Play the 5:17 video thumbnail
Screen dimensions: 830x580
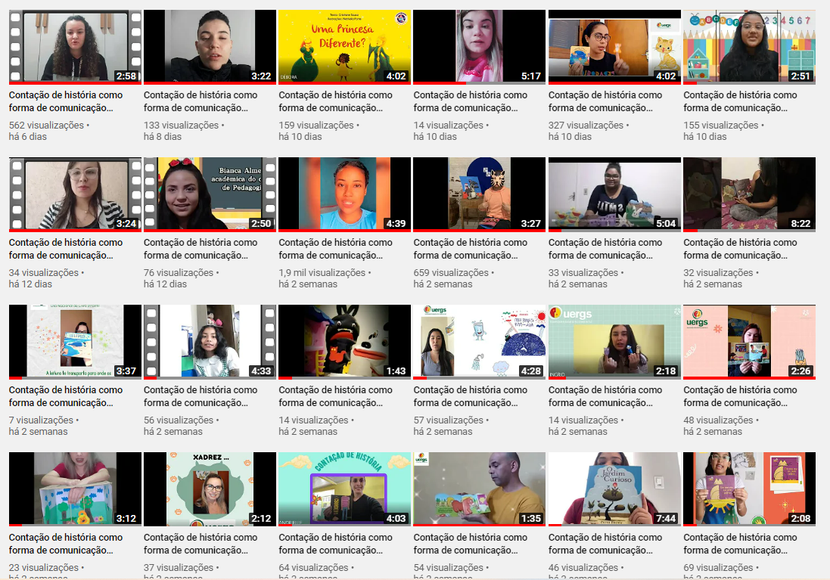[479, 45]
